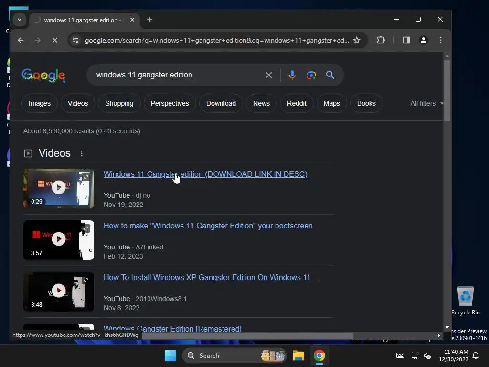Click the taskbar Search box
This screenshot has width=489, height=367.
click(234, 356)
